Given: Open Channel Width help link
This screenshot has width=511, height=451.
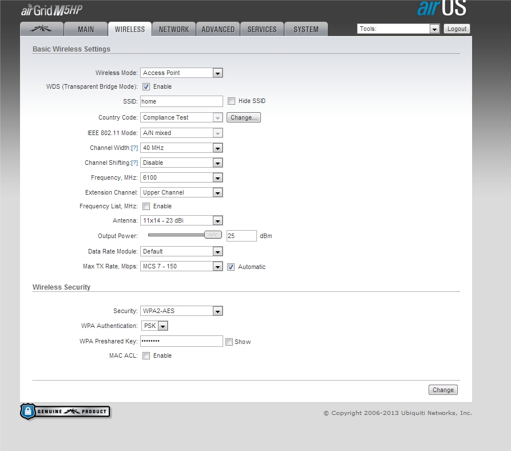Looking at the screenshot, I should coord(134,148).
